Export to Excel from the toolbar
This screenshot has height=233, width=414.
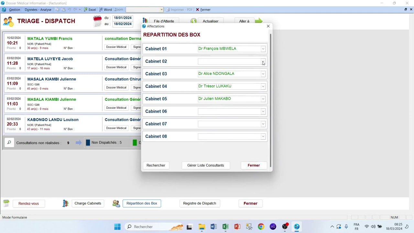click(90, 10)
